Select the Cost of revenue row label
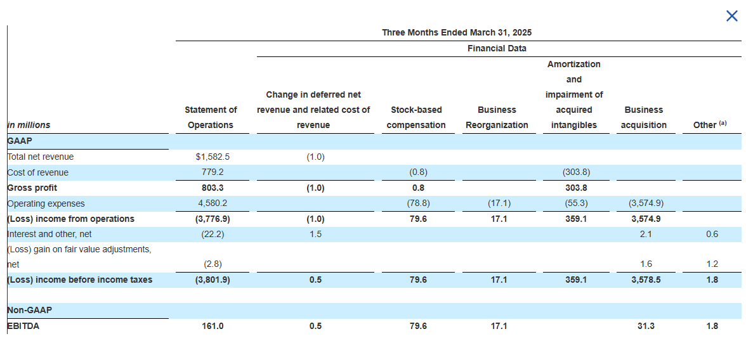 [x=38, y=172]
